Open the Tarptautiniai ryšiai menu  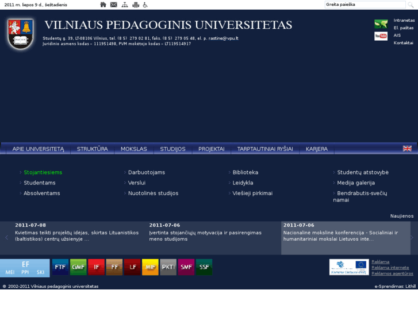[265, 149]
